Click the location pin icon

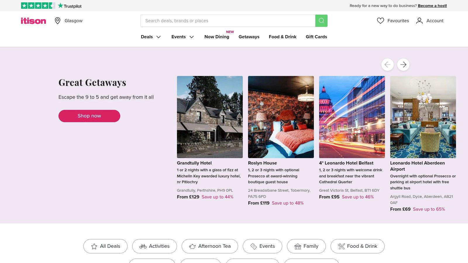click(58, 21)
